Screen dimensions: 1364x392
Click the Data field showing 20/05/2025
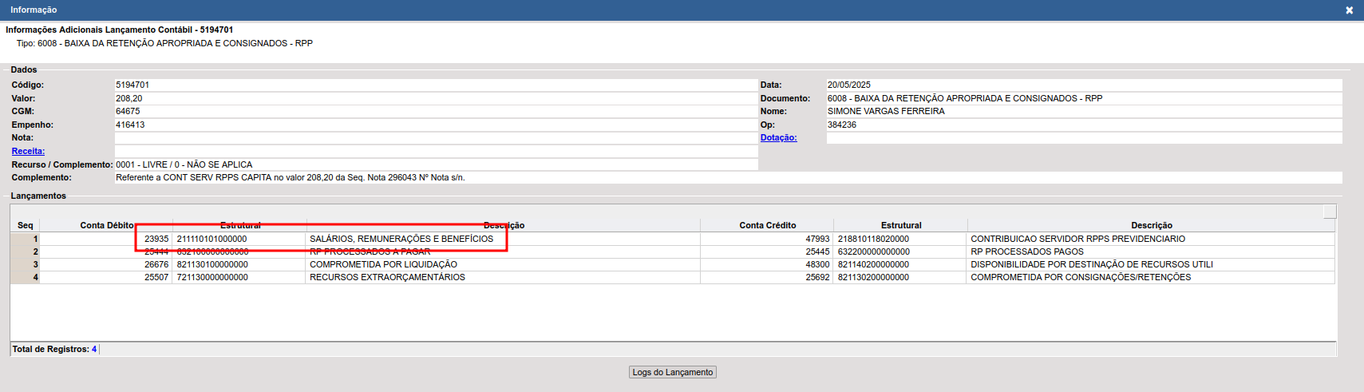(1083, 85)
